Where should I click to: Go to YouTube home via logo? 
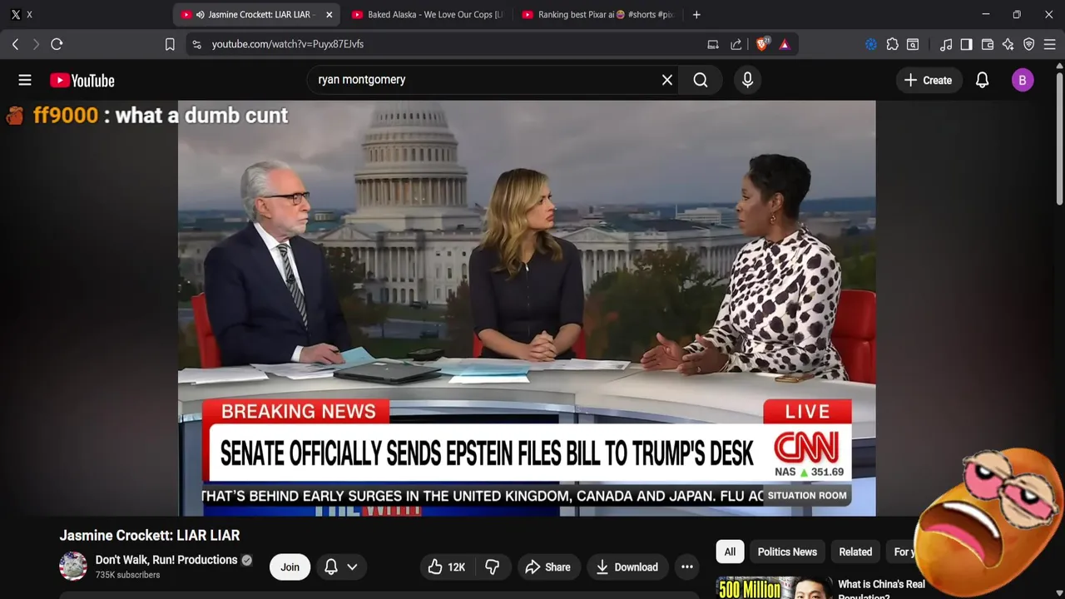pyautogui.click(x=82, y=80)
